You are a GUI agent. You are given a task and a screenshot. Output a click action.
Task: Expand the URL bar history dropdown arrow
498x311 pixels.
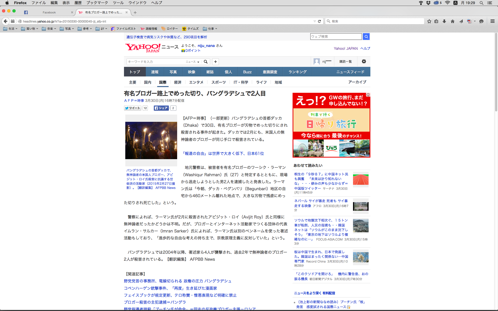coord(315,21)
